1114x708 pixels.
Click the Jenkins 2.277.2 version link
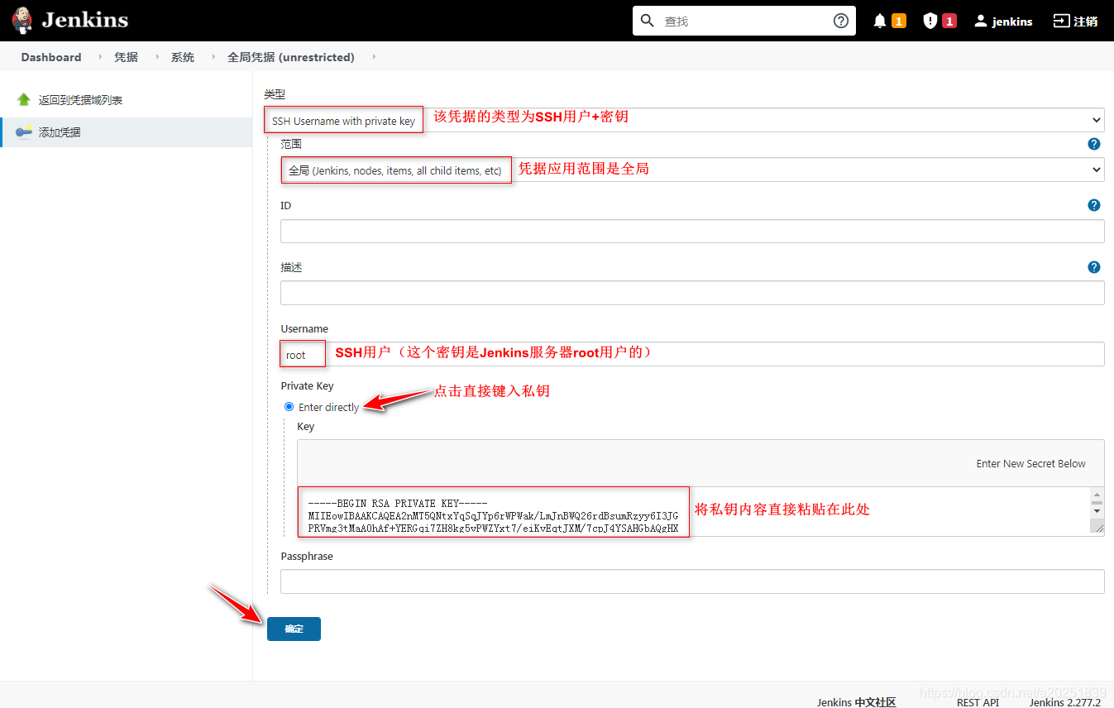[1065, 702]
